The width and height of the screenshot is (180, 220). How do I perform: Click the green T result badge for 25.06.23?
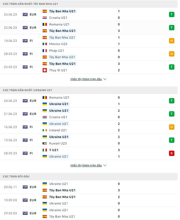[x=171, y=14]
